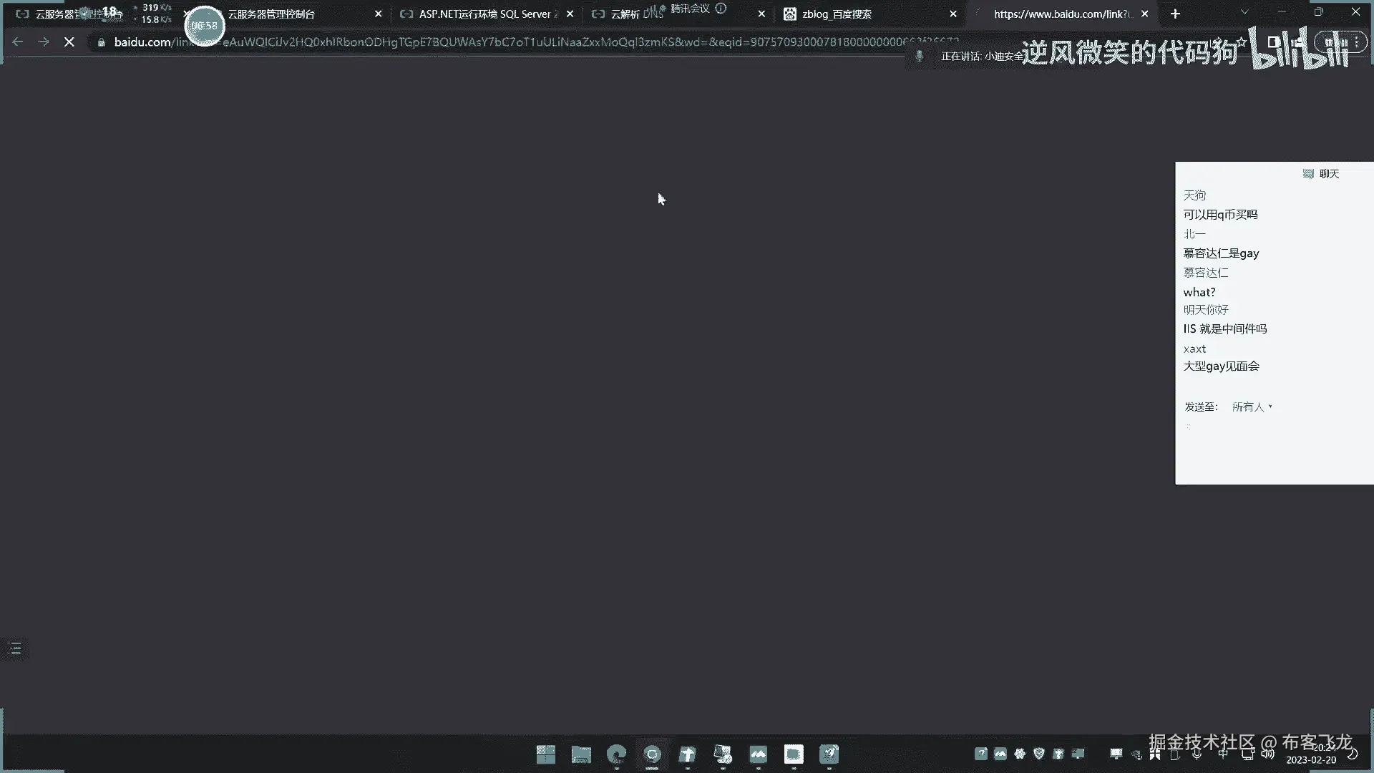Toggle the system tray volume speaker icon
The image size is (1374, 773).
(1268, 754)
